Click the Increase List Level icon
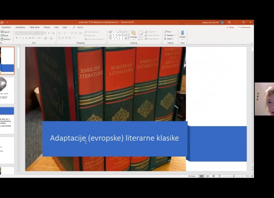274x198 pixels. pyautogui.click(x=75, y=33)
